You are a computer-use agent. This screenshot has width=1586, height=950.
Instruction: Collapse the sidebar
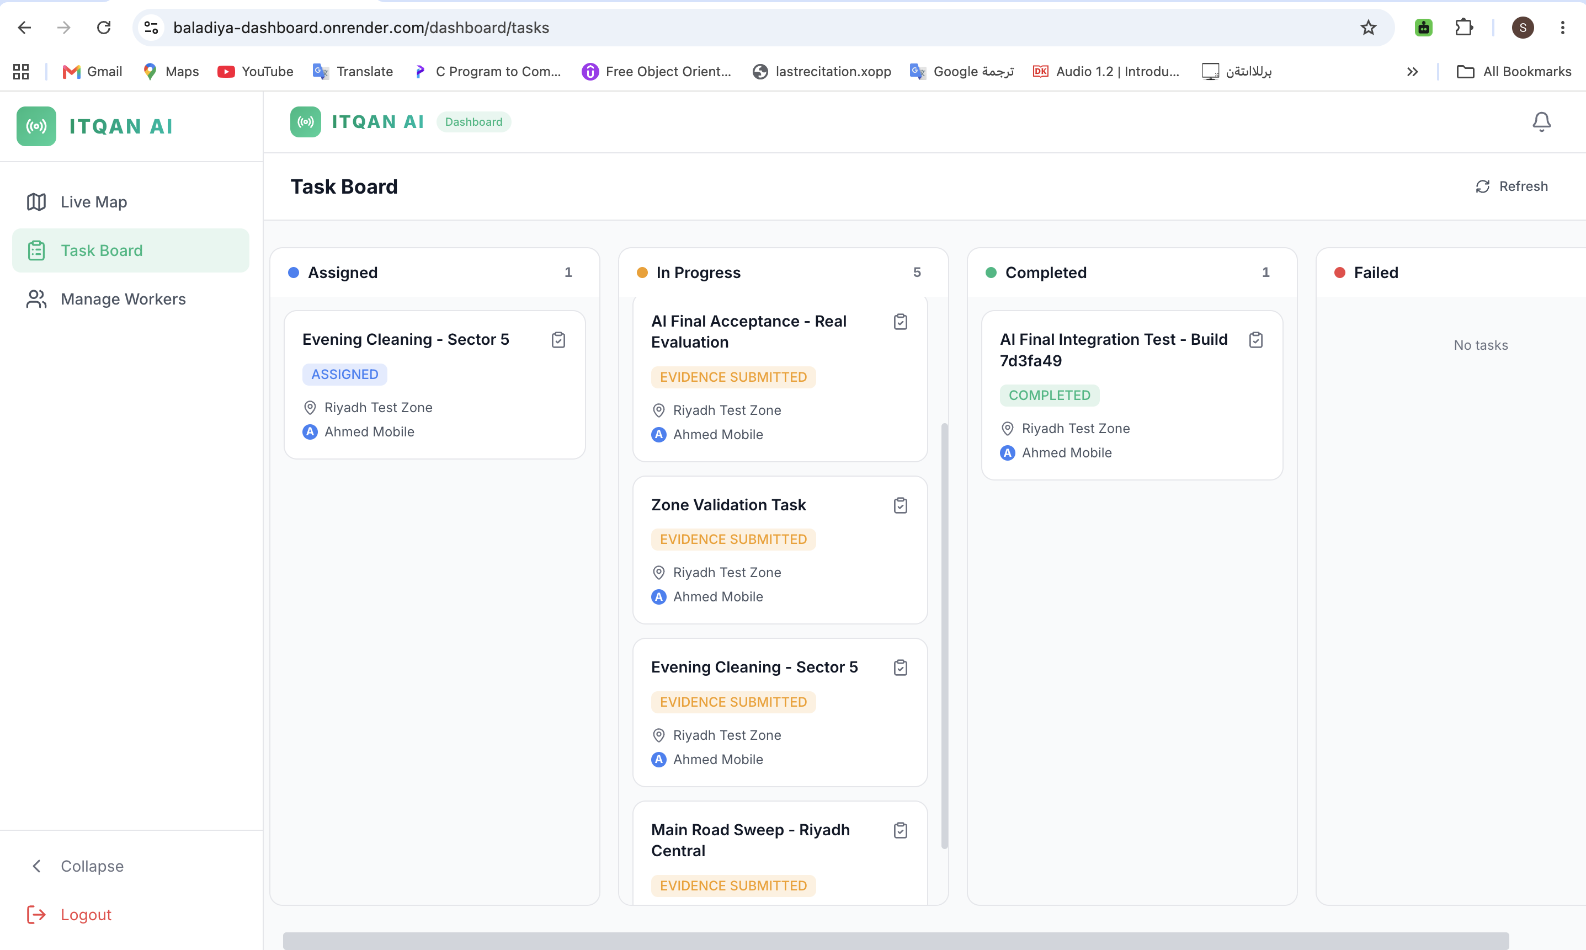point(77,866)
